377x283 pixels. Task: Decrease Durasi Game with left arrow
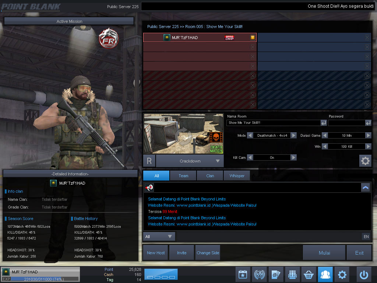coord(325,136)
